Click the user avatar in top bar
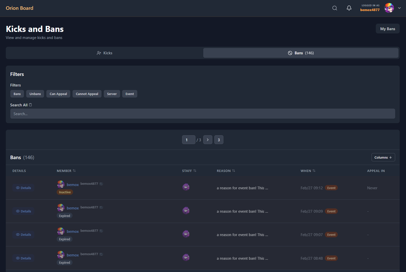 (x=389, y=8)
